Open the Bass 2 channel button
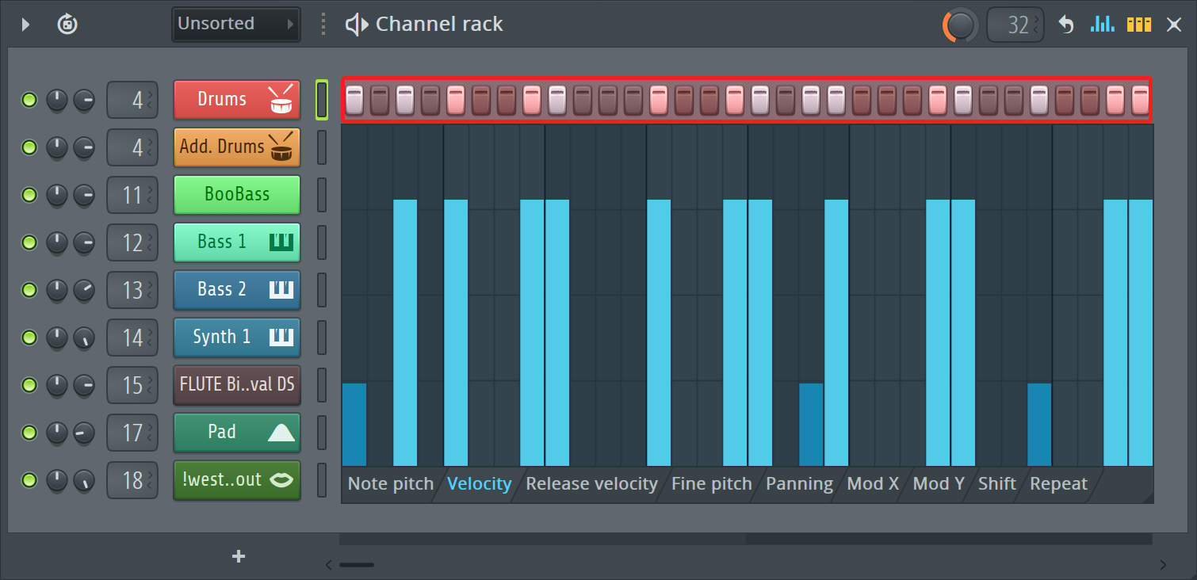1197x580 pixels. (x=237, y=290)
